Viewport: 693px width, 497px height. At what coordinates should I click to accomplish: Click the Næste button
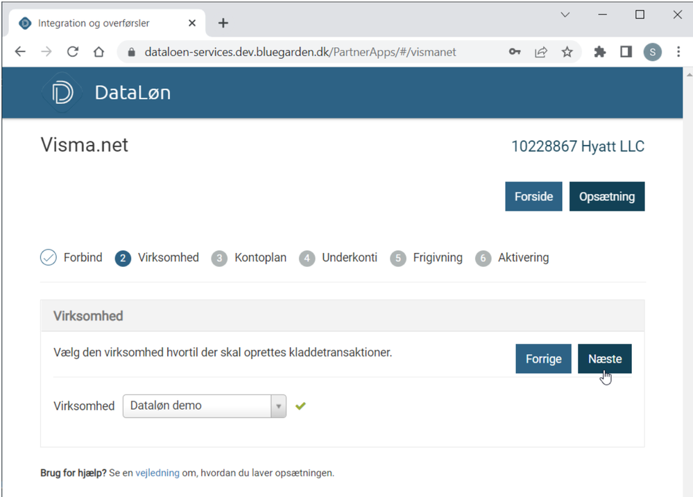[x=605, y=359]
